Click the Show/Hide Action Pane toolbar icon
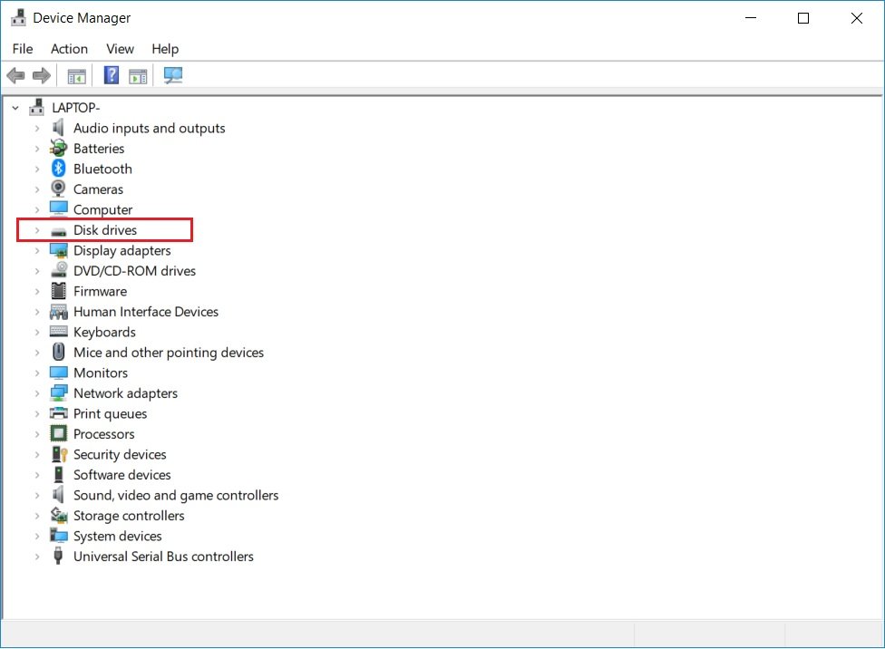Viewport: 885px width, 649px height. tap(138, 75)
